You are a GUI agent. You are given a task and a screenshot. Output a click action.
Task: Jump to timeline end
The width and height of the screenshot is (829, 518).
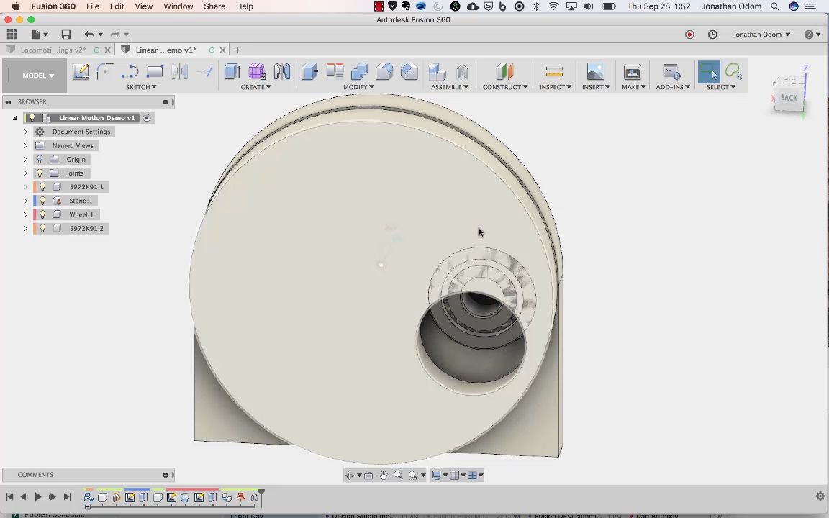(67, 497)
